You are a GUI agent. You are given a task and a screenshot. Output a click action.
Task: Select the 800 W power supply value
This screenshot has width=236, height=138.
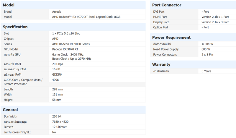[x=206, y=49]
